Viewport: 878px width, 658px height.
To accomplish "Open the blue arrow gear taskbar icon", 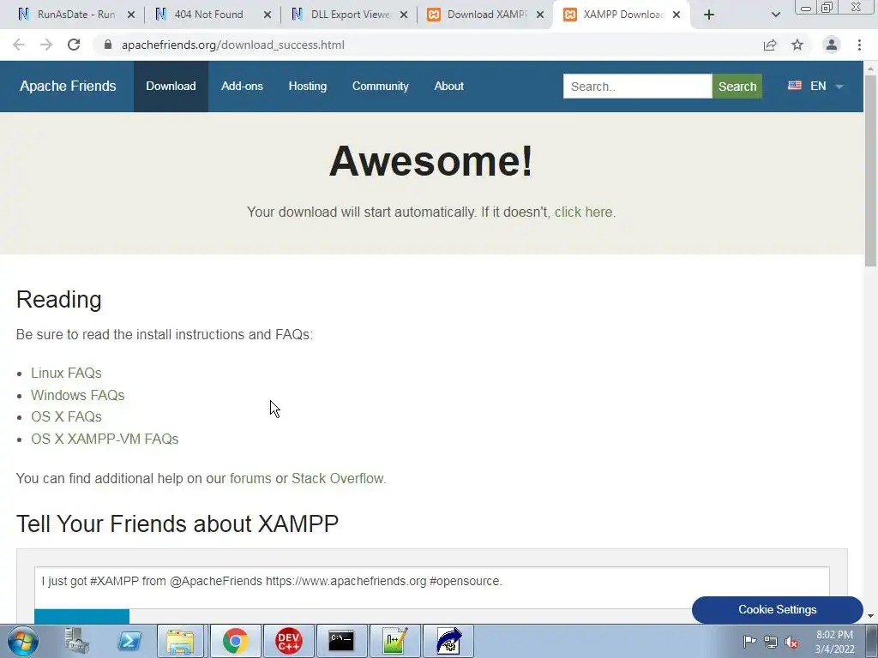I will click(x=448, y=641).
